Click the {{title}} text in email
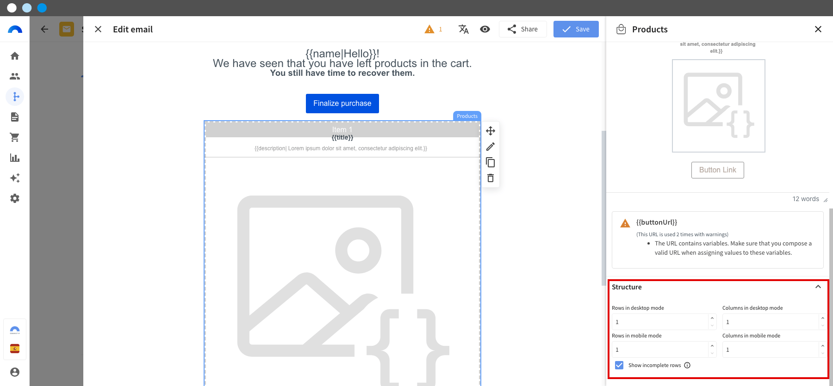 coord(342,138)
